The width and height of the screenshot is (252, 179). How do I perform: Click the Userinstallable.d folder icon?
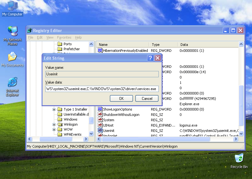[x=60, y=114]
